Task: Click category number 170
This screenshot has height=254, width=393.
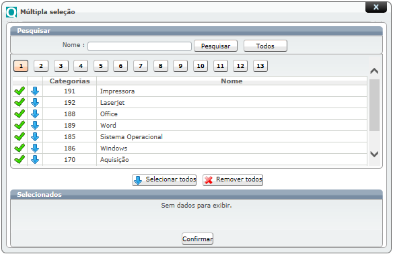Action: 69,160
